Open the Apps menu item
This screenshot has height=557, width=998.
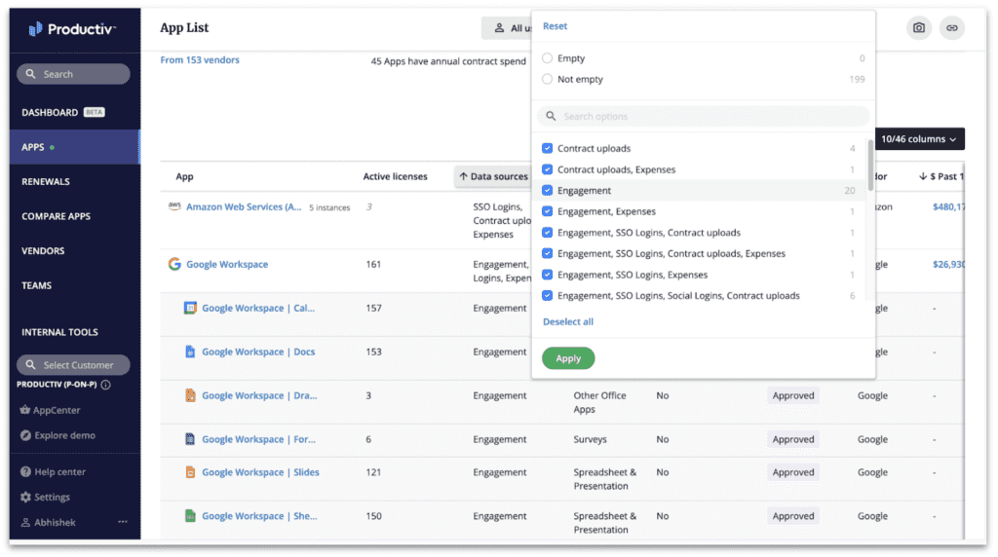click(74, 147)
